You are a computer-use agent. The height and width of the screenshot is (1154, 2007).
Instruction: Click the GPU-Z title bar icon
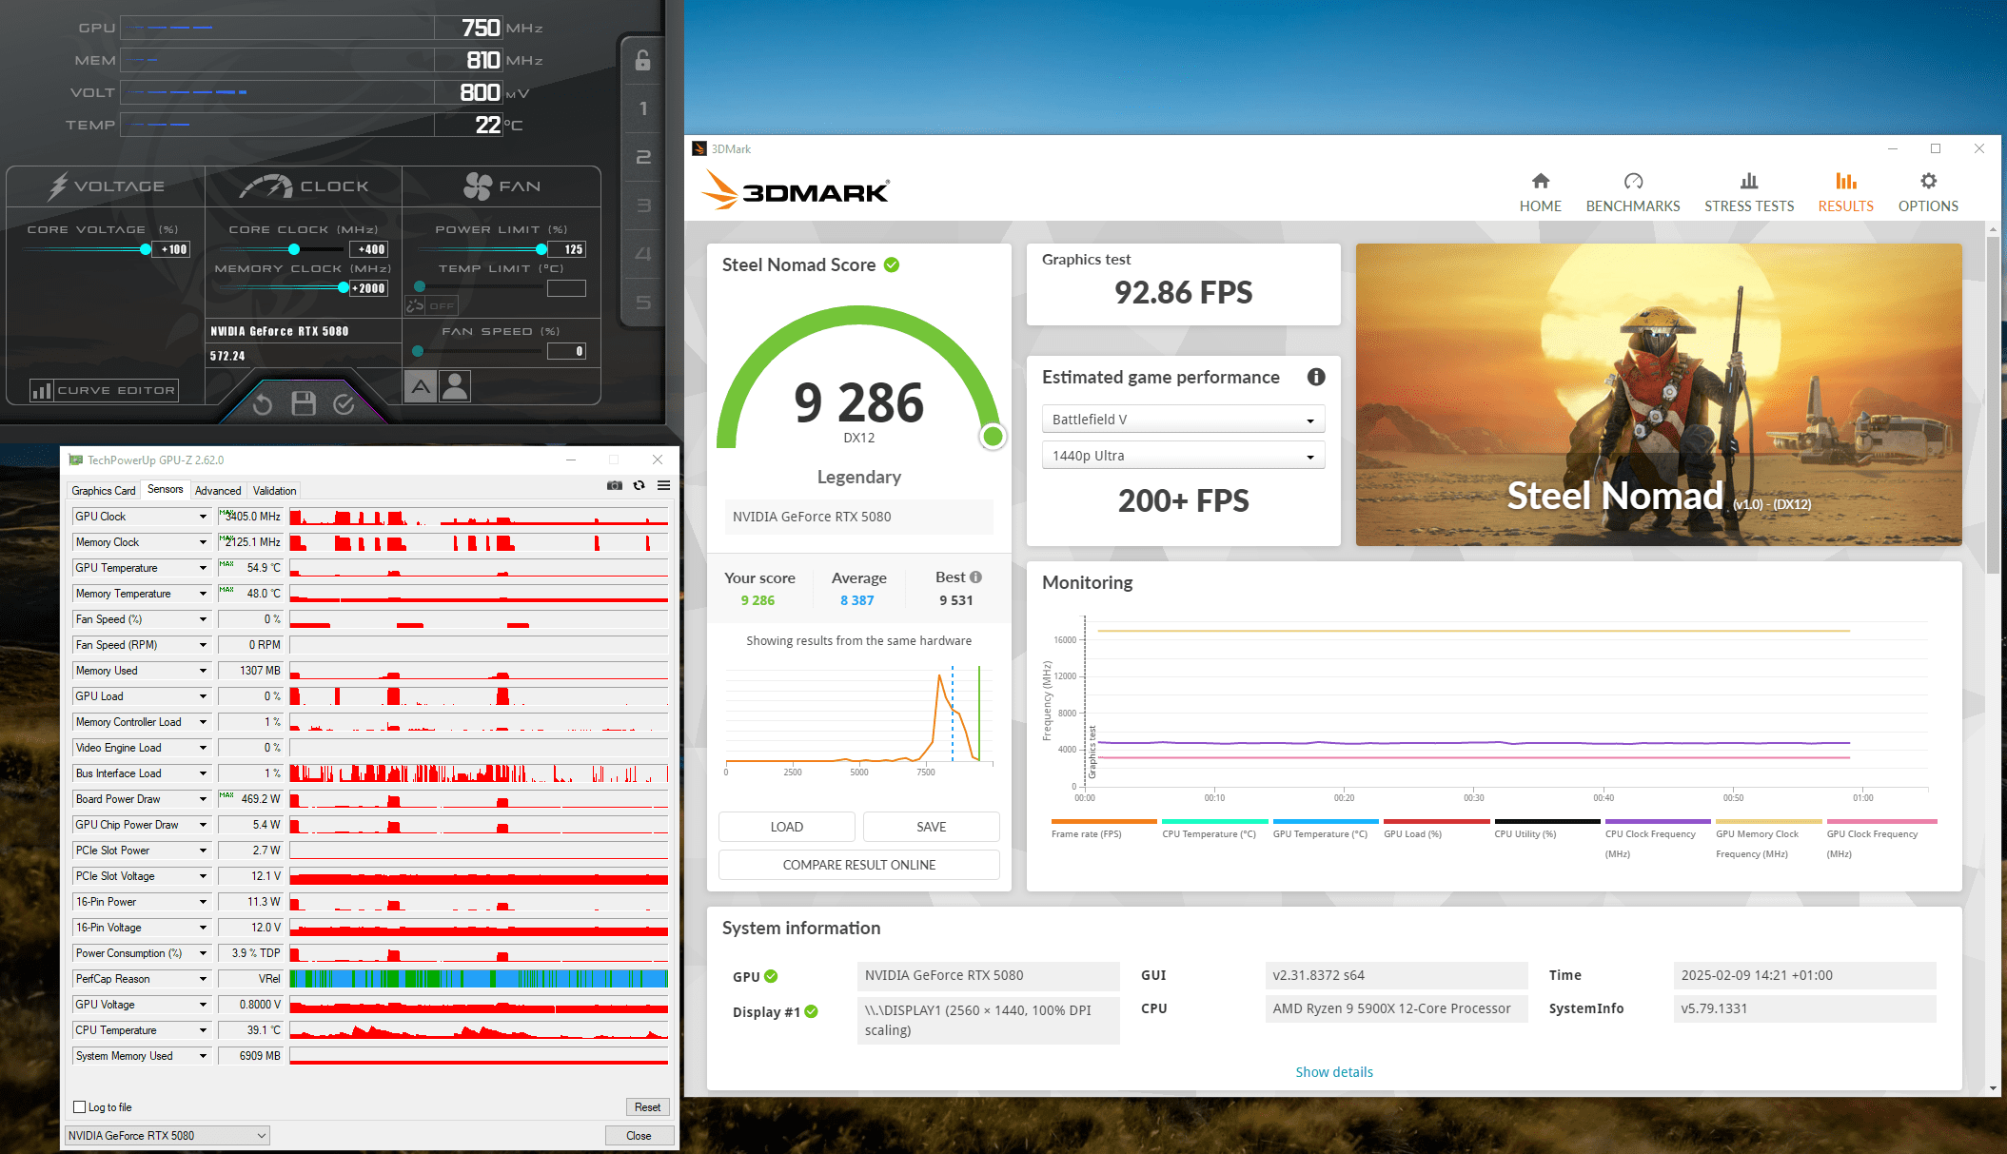76,460
